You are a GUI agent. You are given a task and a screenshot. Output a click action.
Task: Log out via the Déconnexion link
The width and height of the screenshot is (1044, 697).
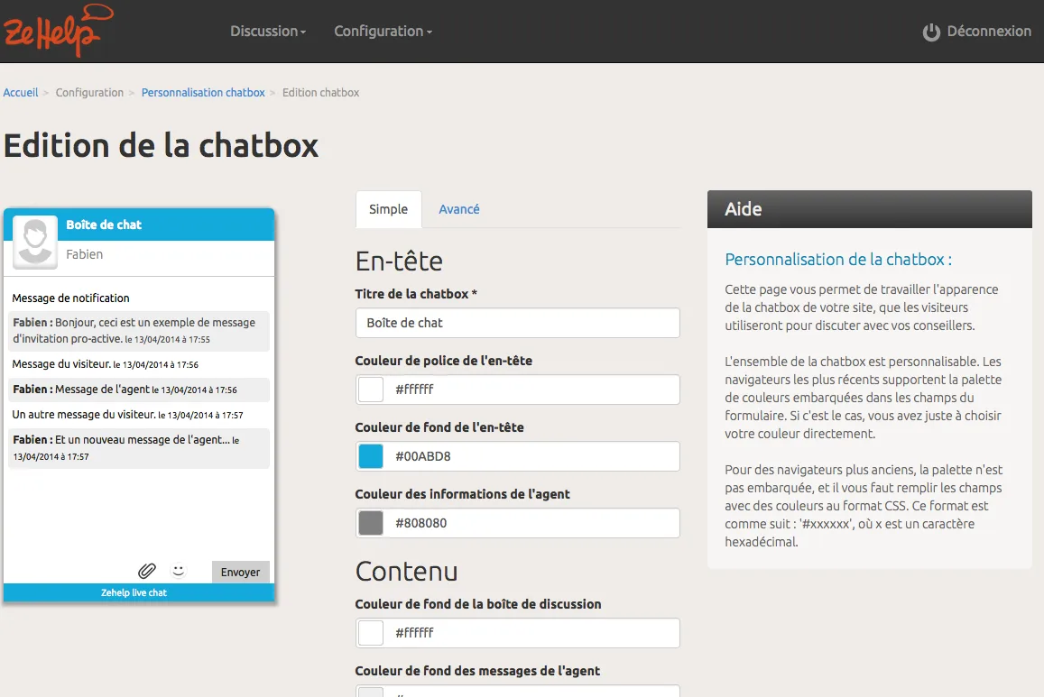tap(988, 32)
